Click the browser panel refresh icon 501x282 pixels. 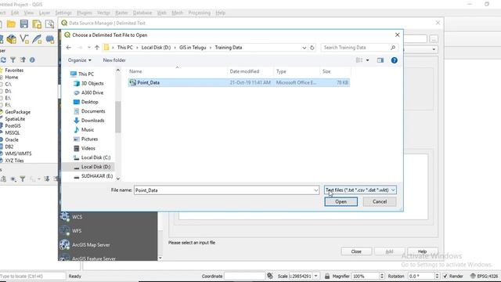(x=3, y=60)
